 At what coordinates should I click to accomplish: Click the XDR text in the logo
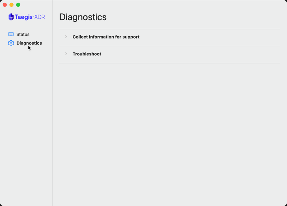(x=39, y=17)
